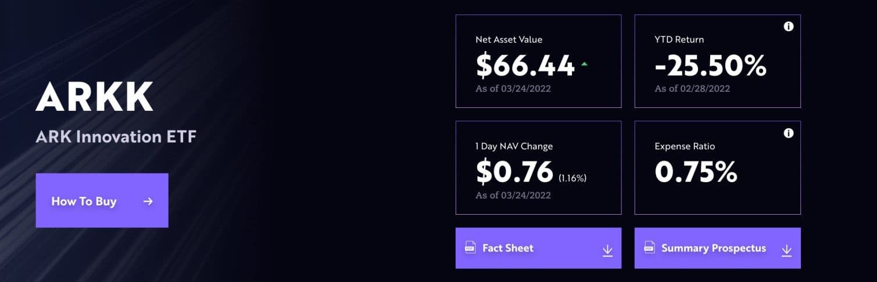
Task: Select the $66.44 net asset value figure
Action: (x=525, y=65)
